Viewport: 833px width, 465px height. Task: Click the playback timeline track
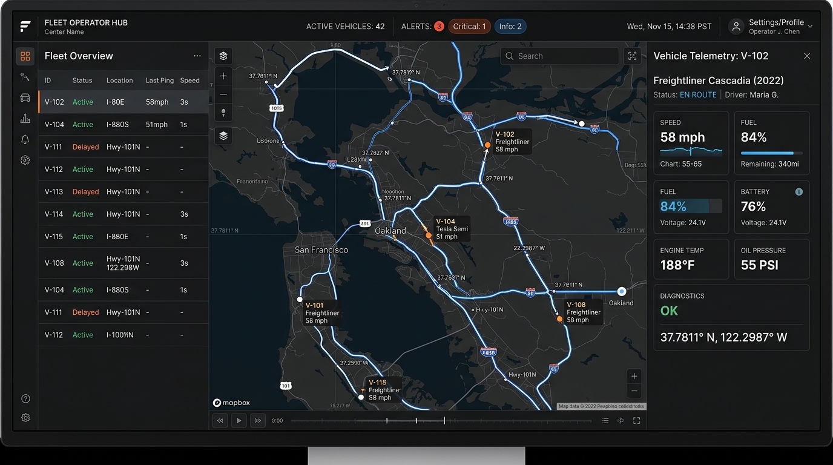coord(441,421)
